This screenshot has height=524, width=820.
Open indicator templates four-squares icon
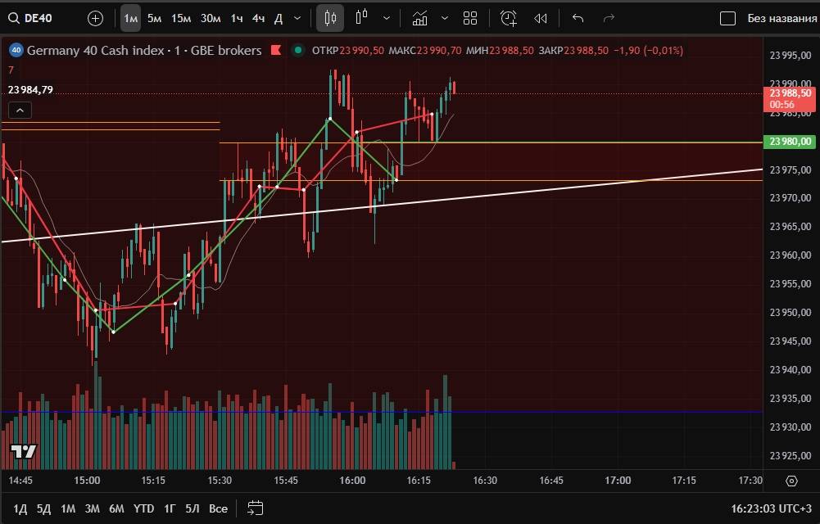pyautogui.click(x=469, y=18)
